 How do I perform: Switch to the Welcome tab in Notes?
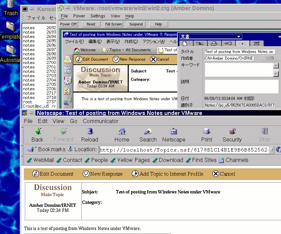point(85,50)
